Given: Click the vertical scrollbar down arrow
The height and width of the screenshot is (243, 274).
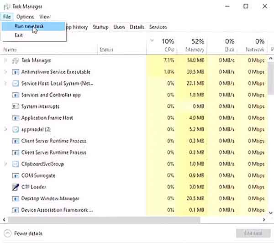Looking at the screenshot, I should 271,213.
